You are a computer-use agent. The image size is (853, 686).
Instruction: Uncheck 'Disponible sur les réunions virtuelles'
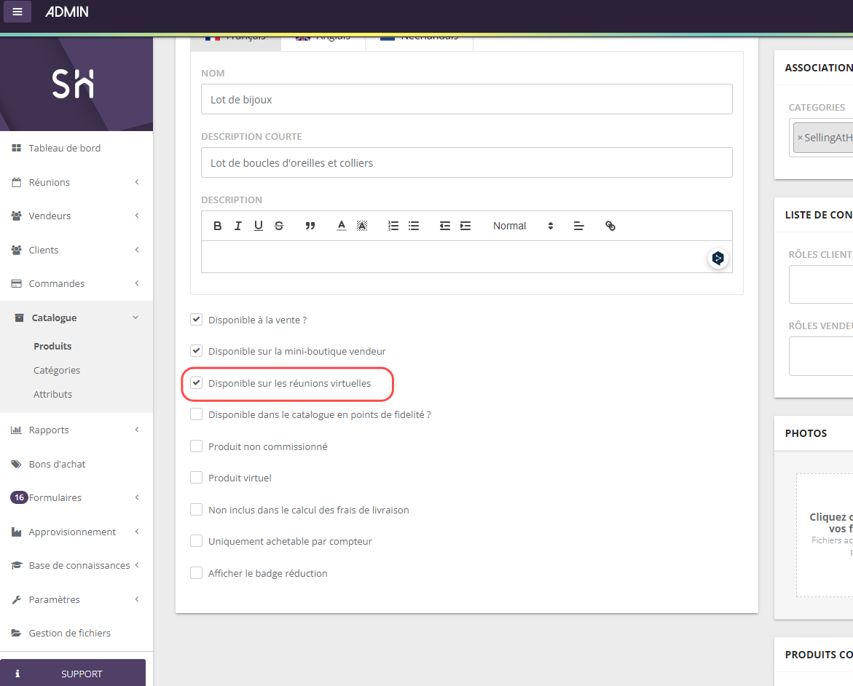click(196, 383)
